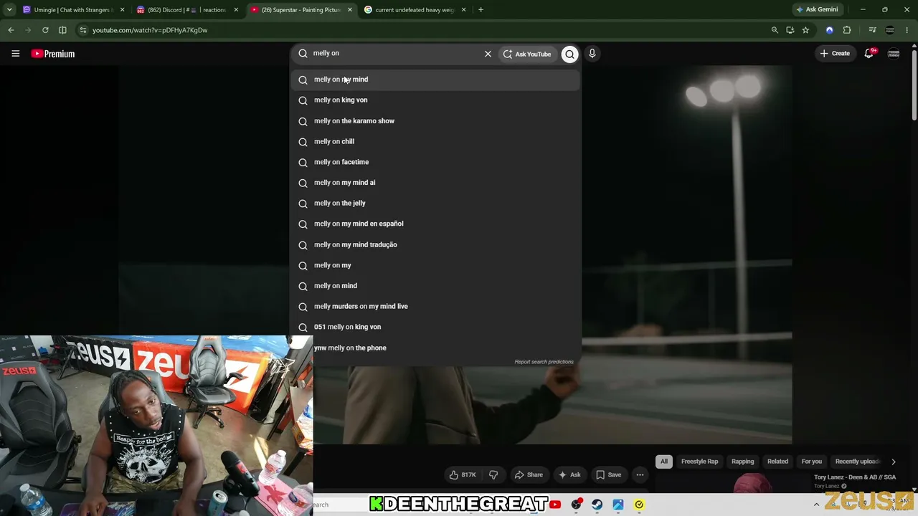
Task: Go forward in browser history
Action: click(x=28, y=30)
